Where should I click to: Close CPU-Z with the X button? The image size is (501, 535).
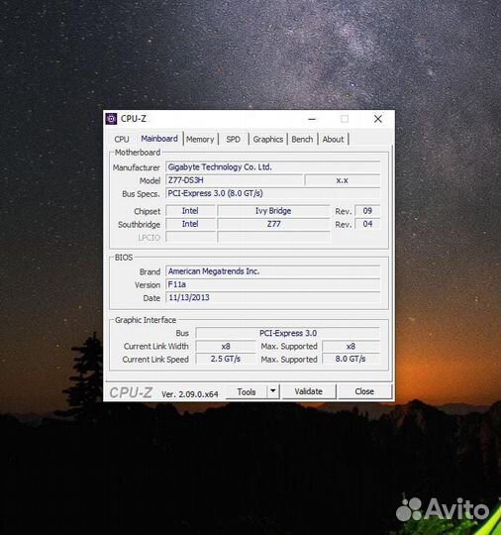[x=378, y=119]
